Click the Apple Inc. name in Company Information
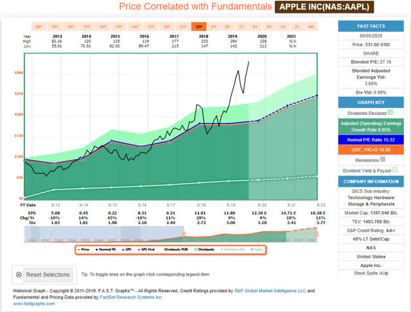Screen dimensions: 411x312 click(x=371, y=265)
